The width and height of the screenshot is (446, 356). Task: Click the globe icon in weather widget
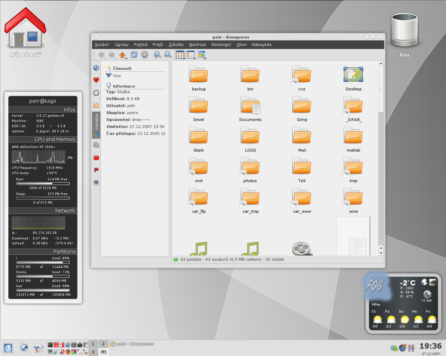pos(424,282)
